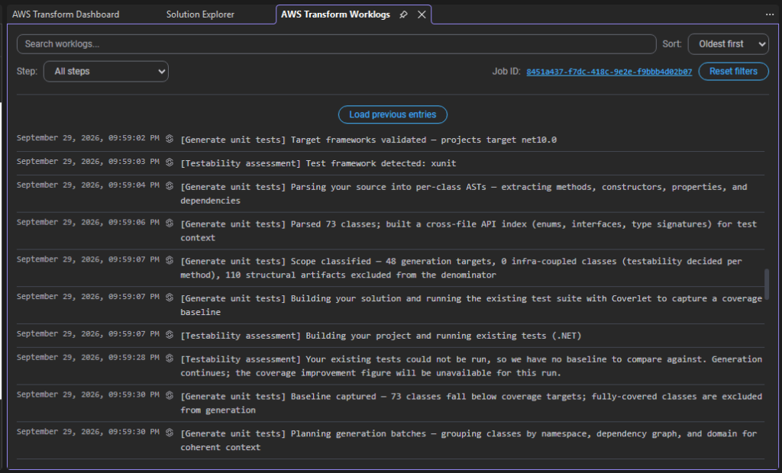Open the Solution Explorer tab
782x473 pixels.
click(x=200, y=14)
